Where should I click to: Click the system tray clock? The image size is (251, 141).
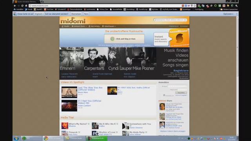pyautogui.click(x=232, y=138)
